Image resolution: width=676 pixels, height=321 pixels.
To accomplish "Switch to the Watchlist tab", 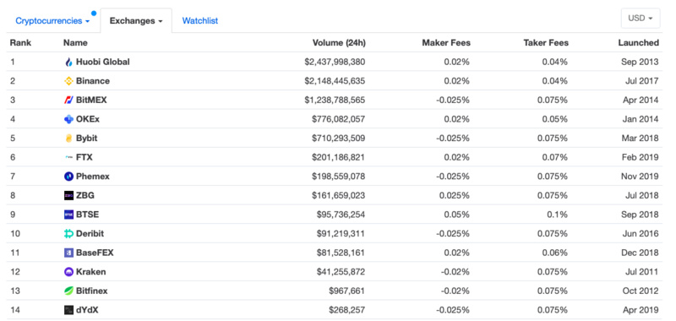I will [200, 20].
